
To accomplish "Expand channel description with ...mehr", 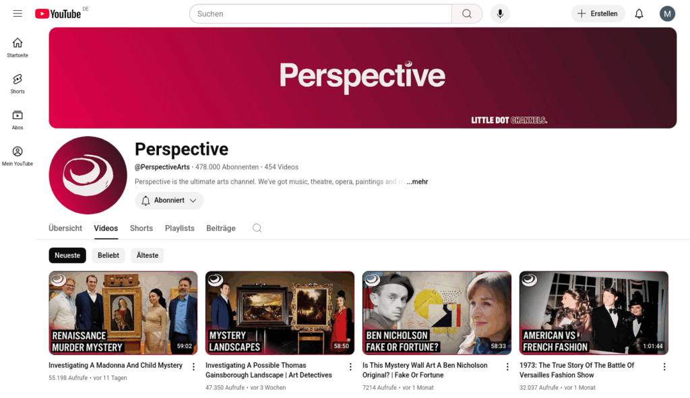I will point(417,182).
